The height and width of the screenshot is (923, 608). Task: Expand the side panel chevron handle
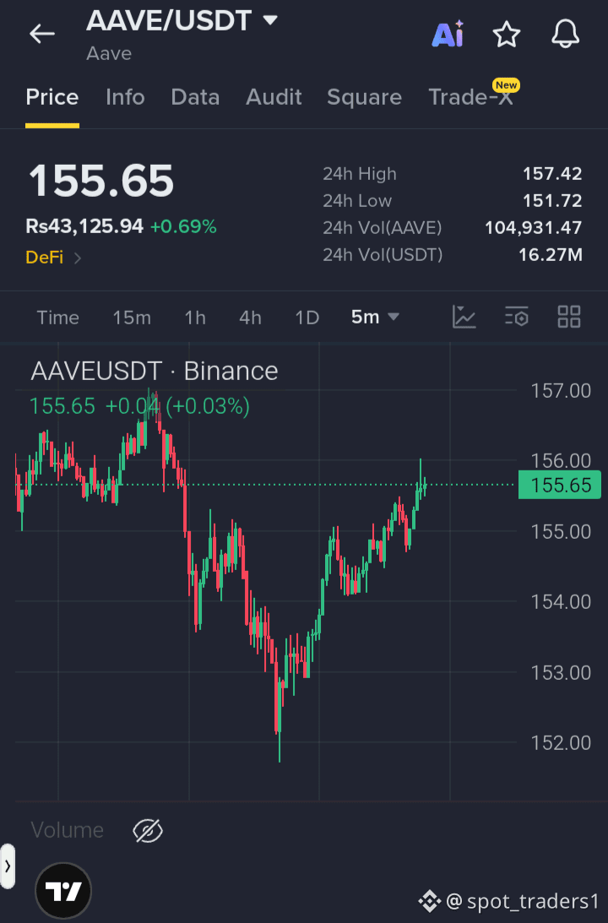tap(7, 866)
